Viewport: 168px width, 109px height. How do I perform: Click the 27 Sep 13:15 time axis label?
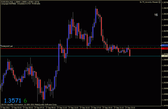tap(73, 108)
